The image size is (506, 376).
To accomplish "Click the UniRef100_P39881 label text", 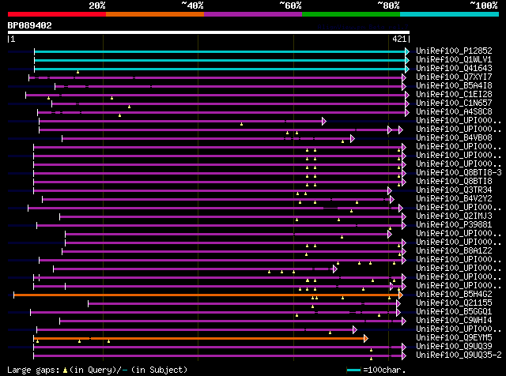I will 454,225.
